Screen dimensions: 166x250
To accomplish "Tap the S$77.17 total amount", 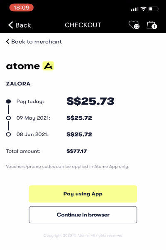I will click(x=77, y=151).
